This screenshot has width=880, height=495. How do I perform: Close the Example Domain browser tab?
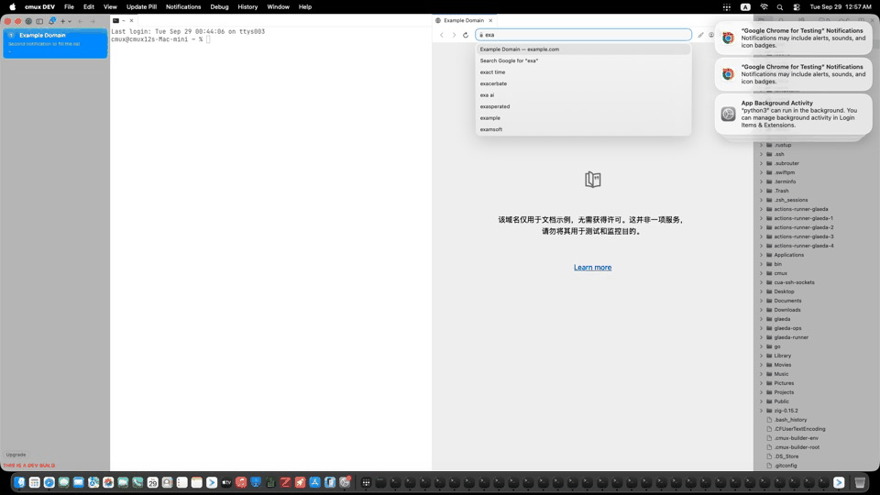(490, 20)
